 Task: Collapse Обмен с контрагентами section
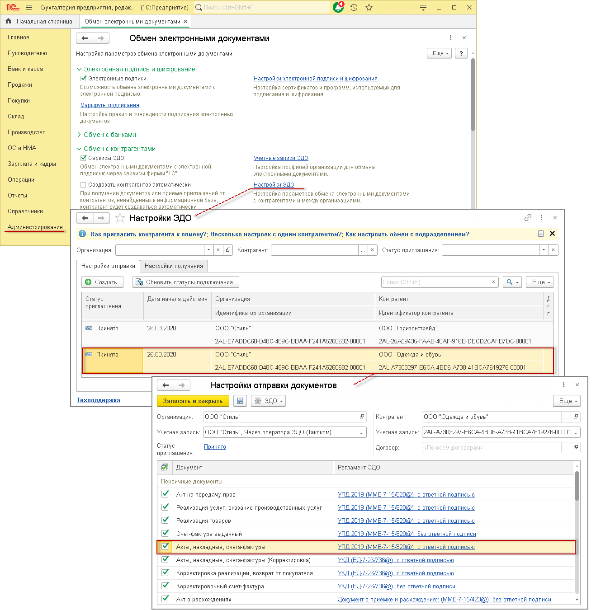pos(79,149)
